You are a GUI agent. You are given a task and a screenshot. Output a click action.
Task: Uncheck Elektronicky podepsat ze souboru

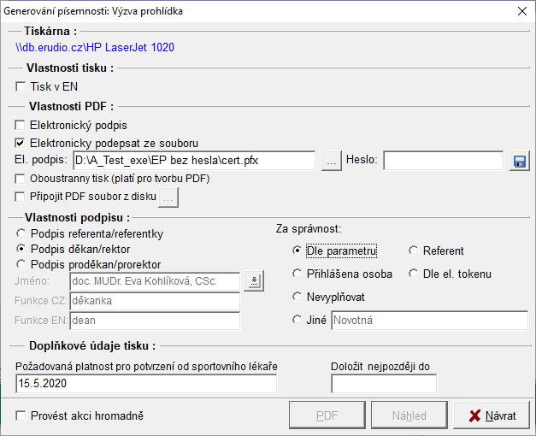[x=21, y=143]
